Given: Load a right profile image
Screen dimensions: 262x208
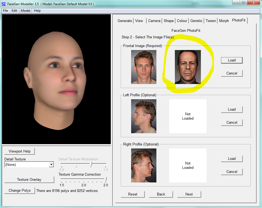Looking at the screenshot, I should [231, 159].
